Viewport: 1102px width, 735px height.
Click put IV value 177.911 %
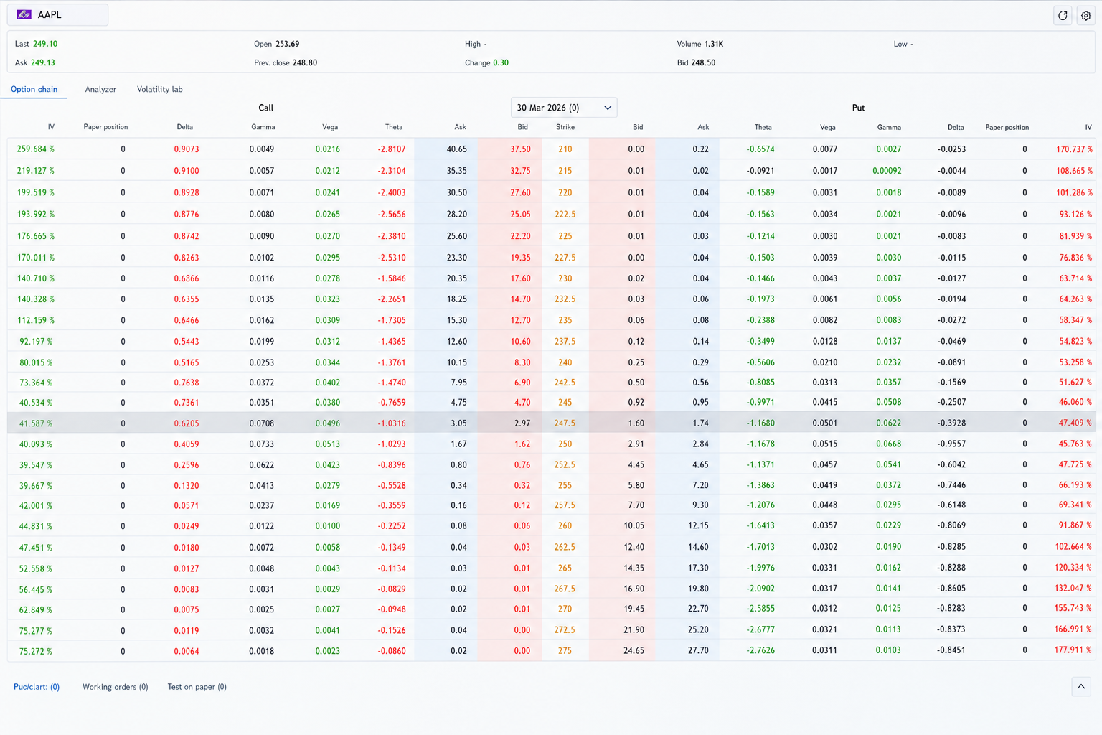(1073, 650)
